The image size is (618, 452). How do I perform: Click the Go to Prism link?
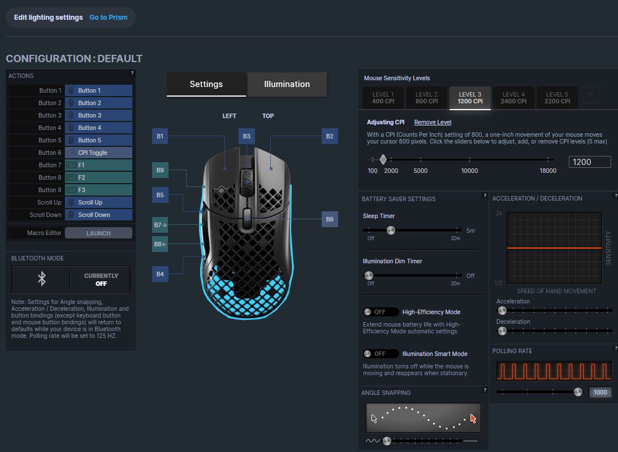(109, 18)
